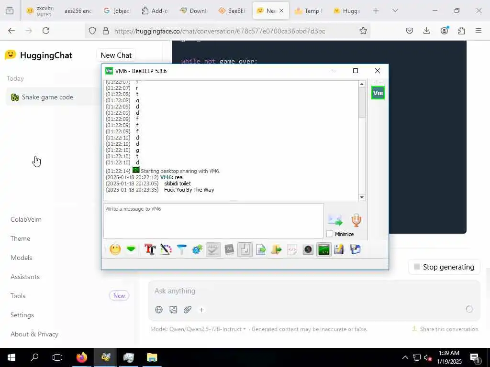
Task: Expand the list all tabs chevron
Action: [x=395, y=11]
